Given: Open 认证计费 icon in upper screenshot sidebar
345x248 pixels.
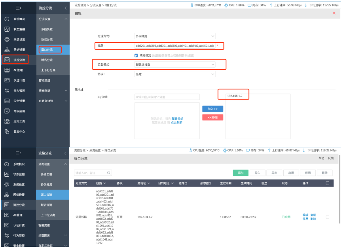Looking at the screenshot, I should tap(7, 80).
